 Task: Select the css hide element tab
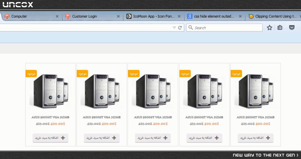(x=214, y=16)
